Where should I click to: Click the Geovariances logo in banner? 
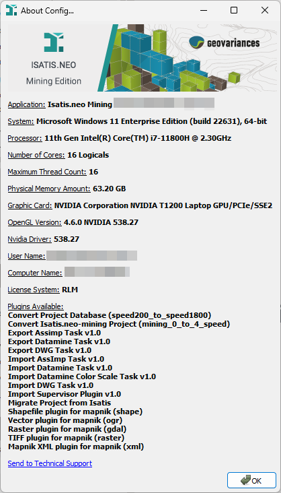[225, 42]
